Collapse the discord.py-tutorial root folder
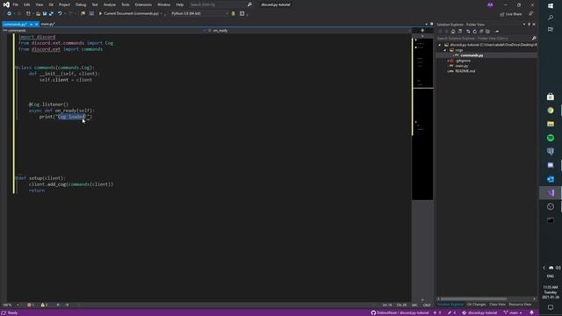The height and width of the screenshot is (316, 562). pos(440,45)
